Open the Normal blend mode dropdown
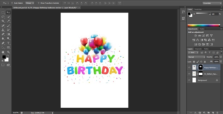The image size is (223, 114). pyautogui.click(x=196, y=57)
